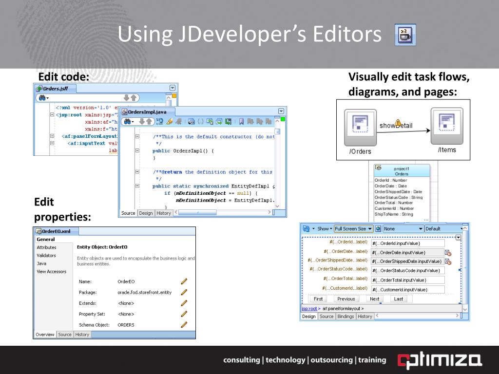Collapse the public OrdersImpl() method fold
This screenshot has width=499, height=374.
click(x=137, y=151)
